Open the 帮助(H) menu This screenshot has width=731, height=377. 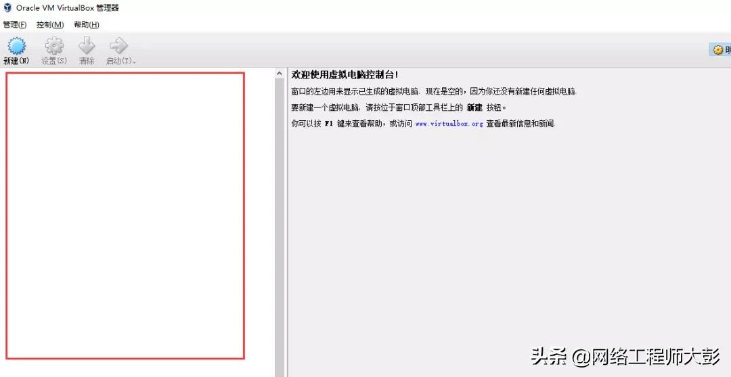[87, 25]
